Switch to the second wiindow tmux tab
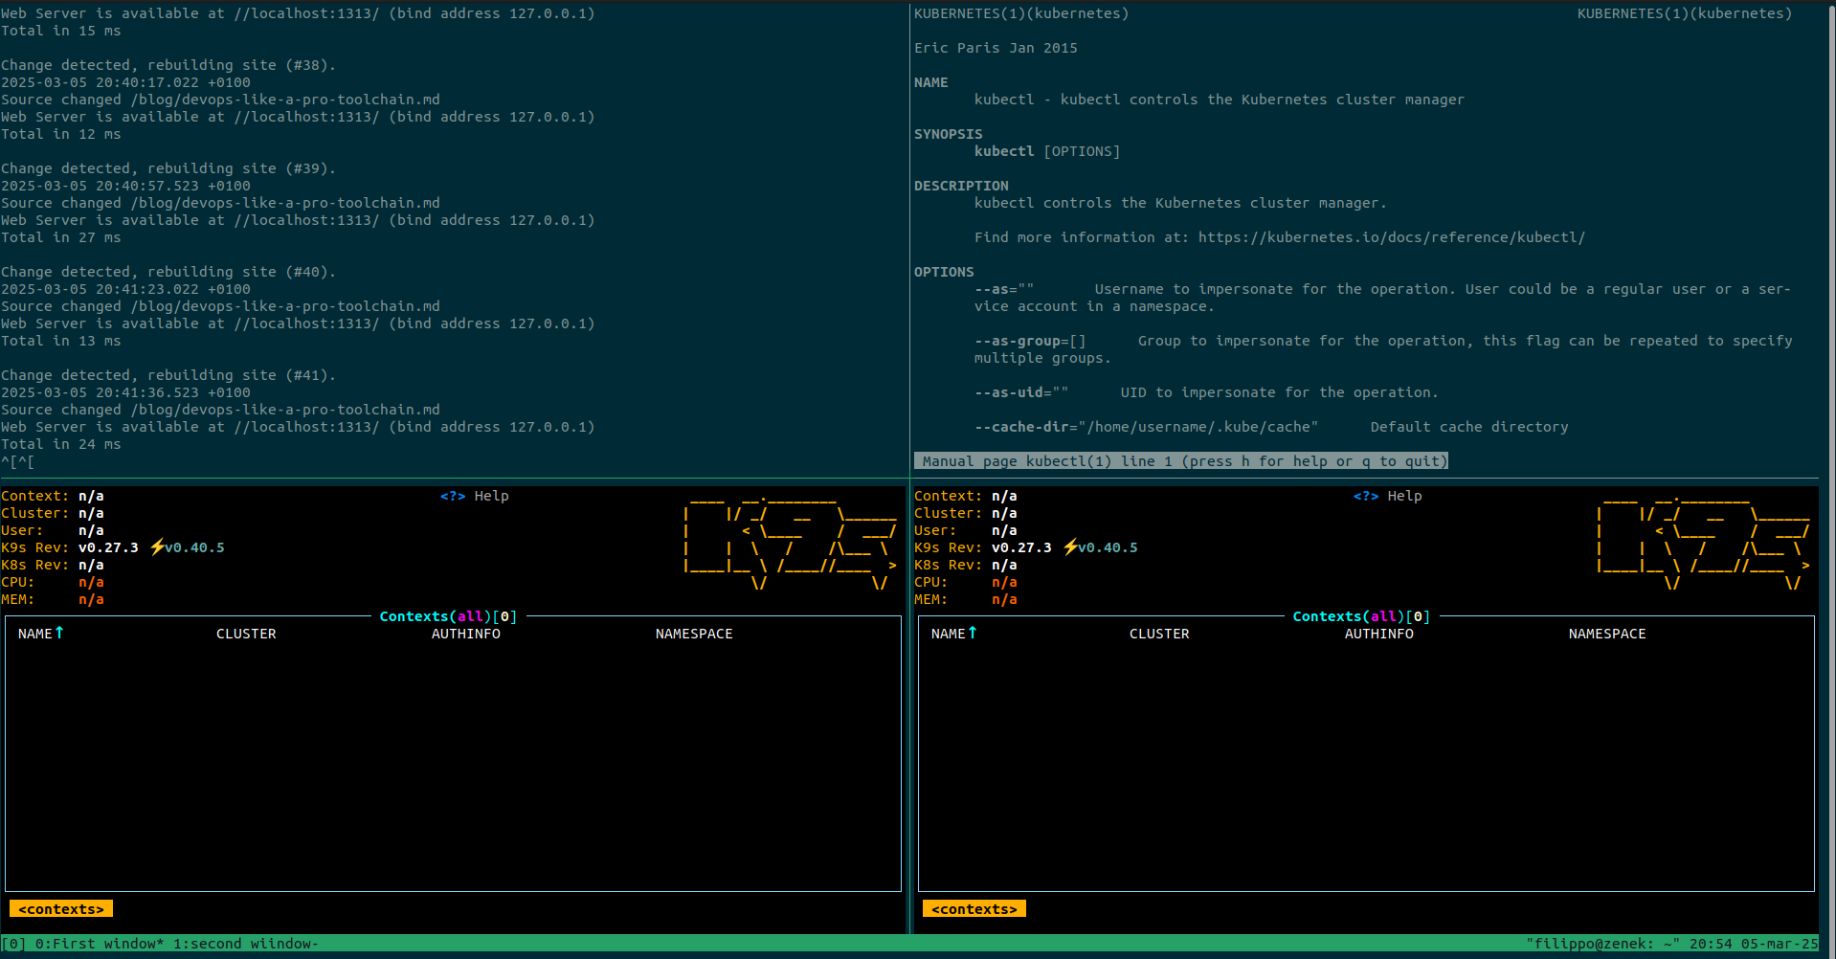Image resolution: width=1836 pixels, height=959 pixels. pyautogui.click(x=246, y=944)
